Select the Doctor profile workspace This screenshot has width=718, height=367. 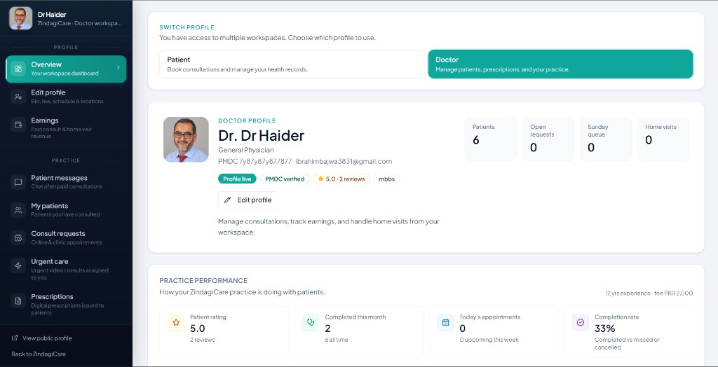point(560,64)
